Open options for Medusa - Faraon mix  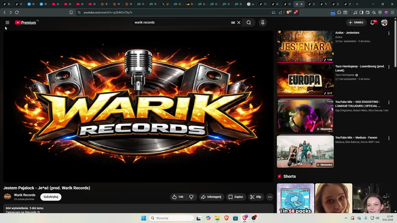click(389, 138)
